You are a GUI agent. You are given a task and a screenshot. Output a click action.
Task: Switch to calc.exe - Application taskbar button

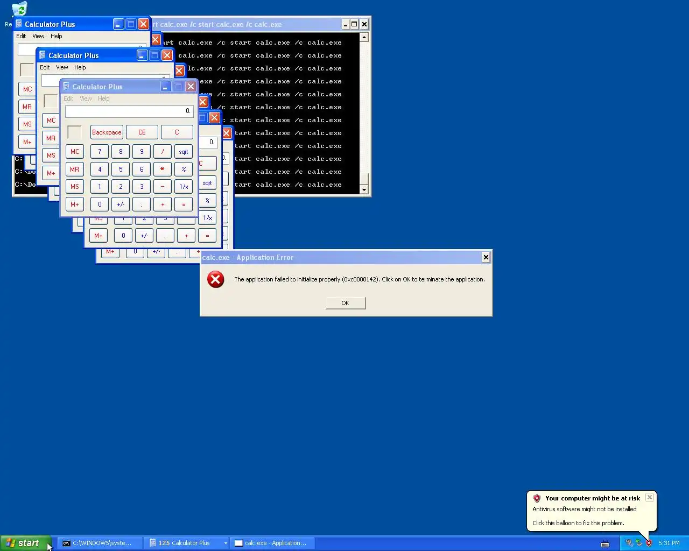pyautogui.click(x=273, y=543)
